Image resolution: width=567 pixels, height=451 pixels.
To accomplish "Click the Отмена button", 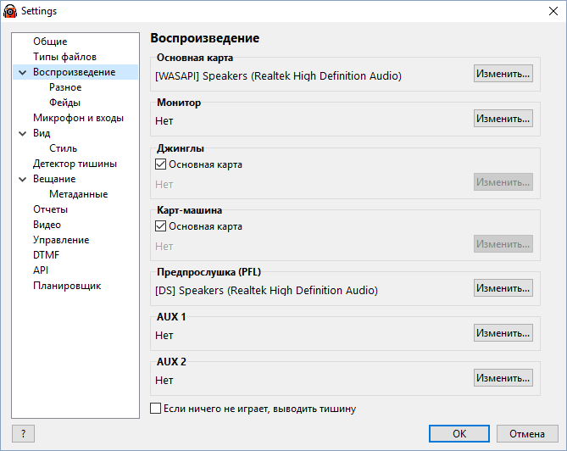I will coord(527,434).
